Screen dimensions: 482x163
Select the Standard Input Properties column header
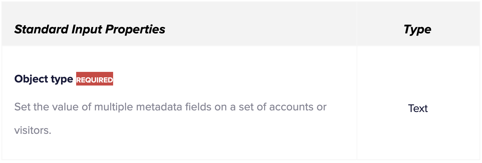tap(90, 29)
